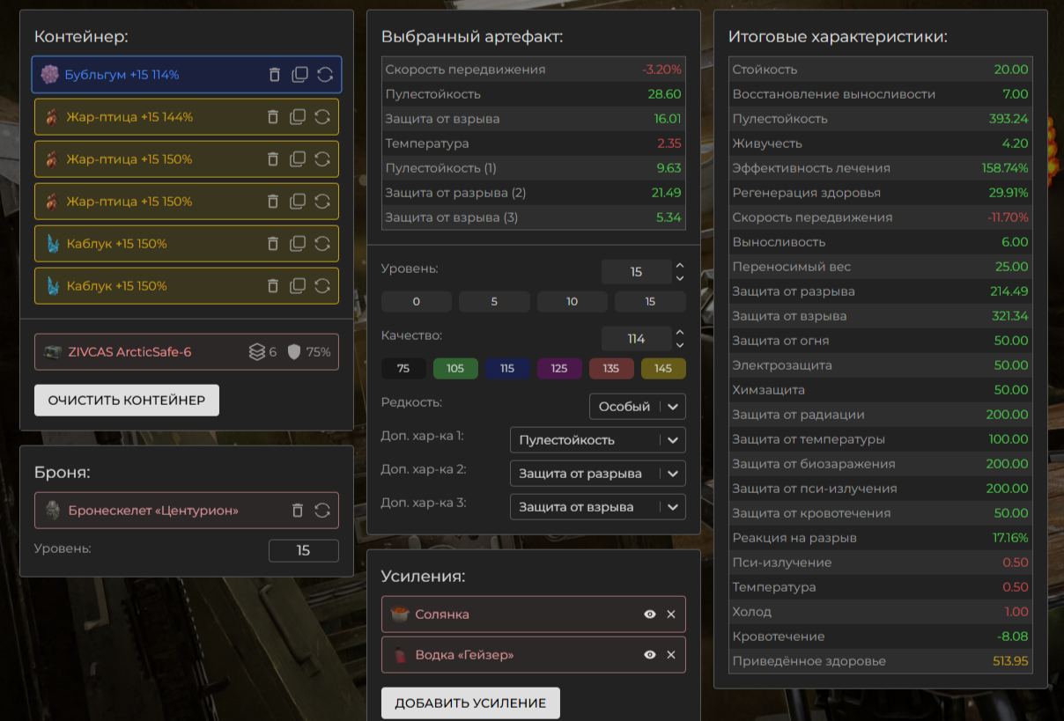Click the Защита от пси-излучения row

[x=881, y=489]
